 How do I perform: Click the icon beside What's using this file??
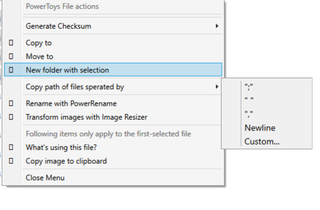click(11, 147)
